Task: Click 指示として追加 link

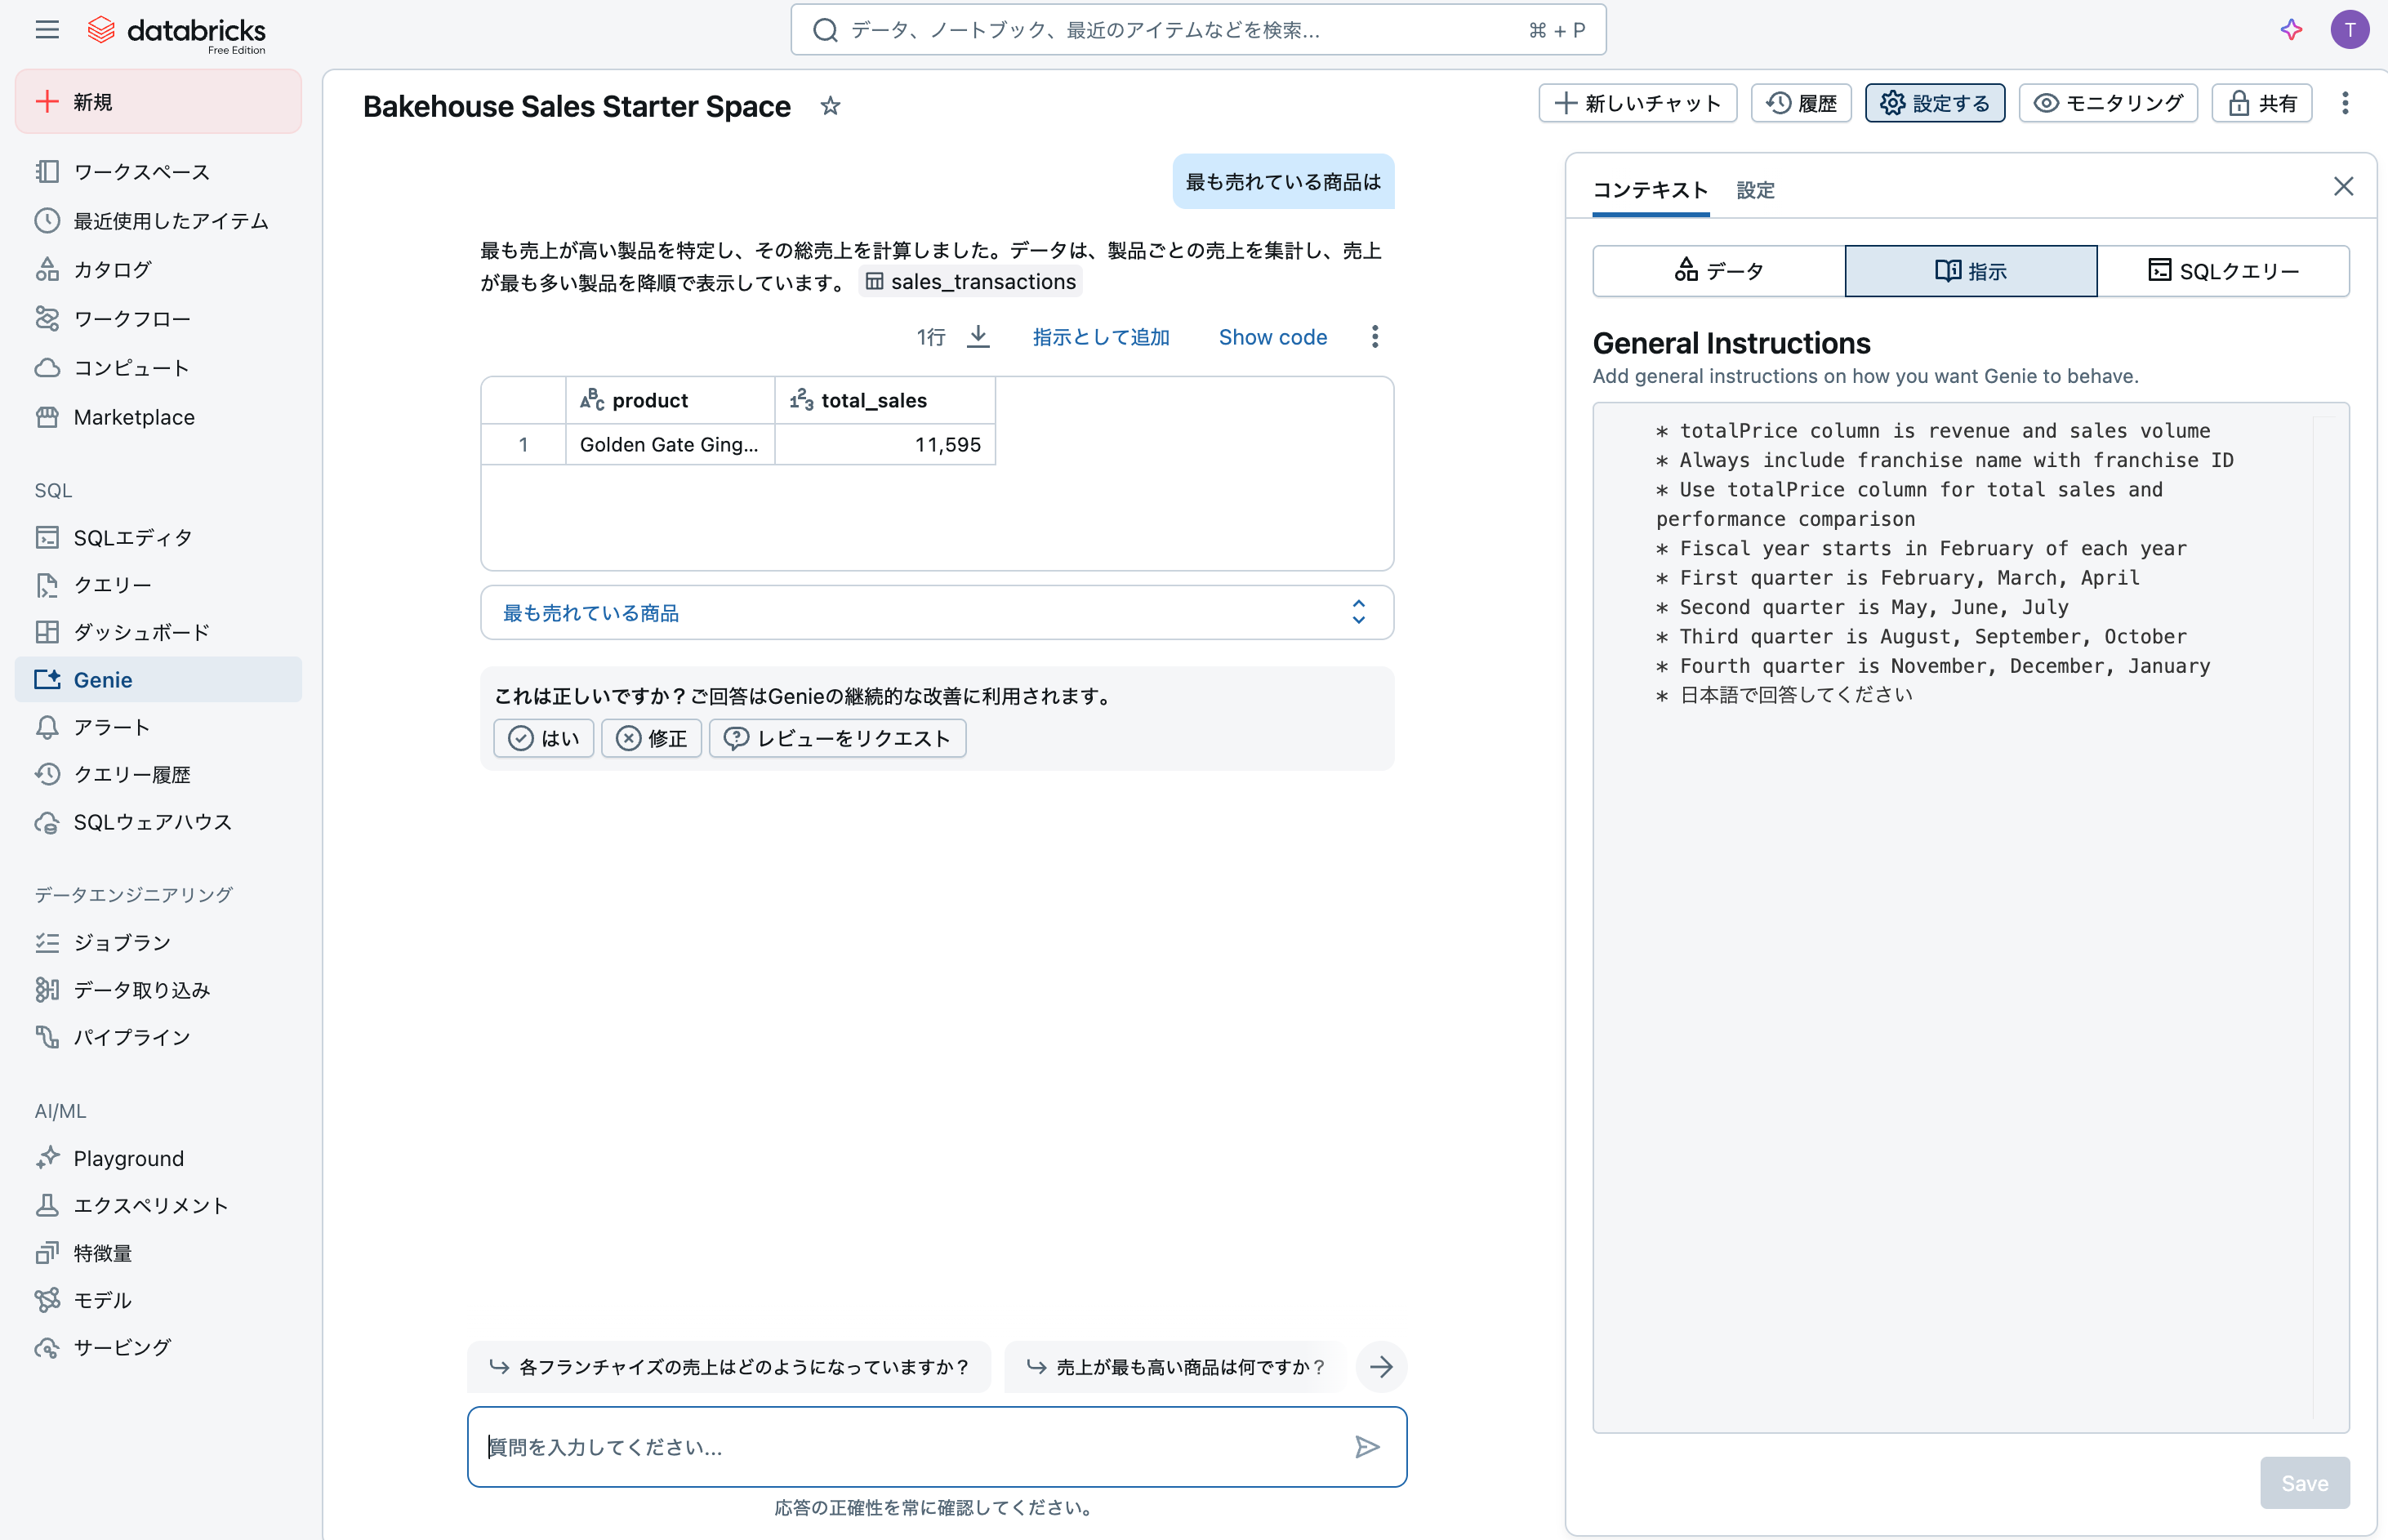Action: 1101,337
